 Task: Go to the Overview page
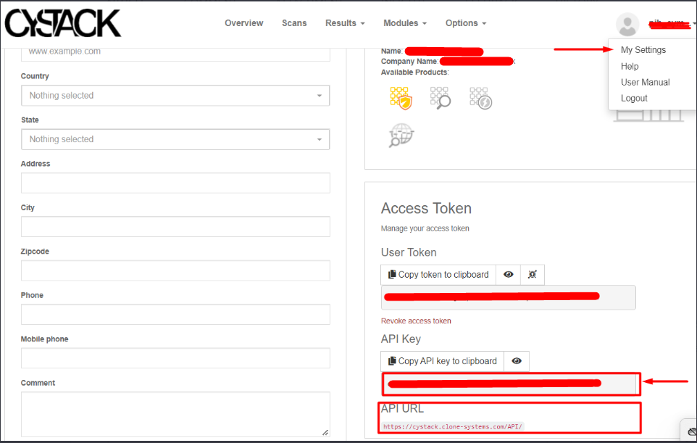[243, 23]
